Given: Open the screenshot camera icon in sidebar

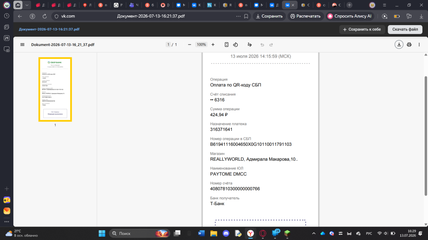Looking at the screenshot, I should click(x=6, y=49).
